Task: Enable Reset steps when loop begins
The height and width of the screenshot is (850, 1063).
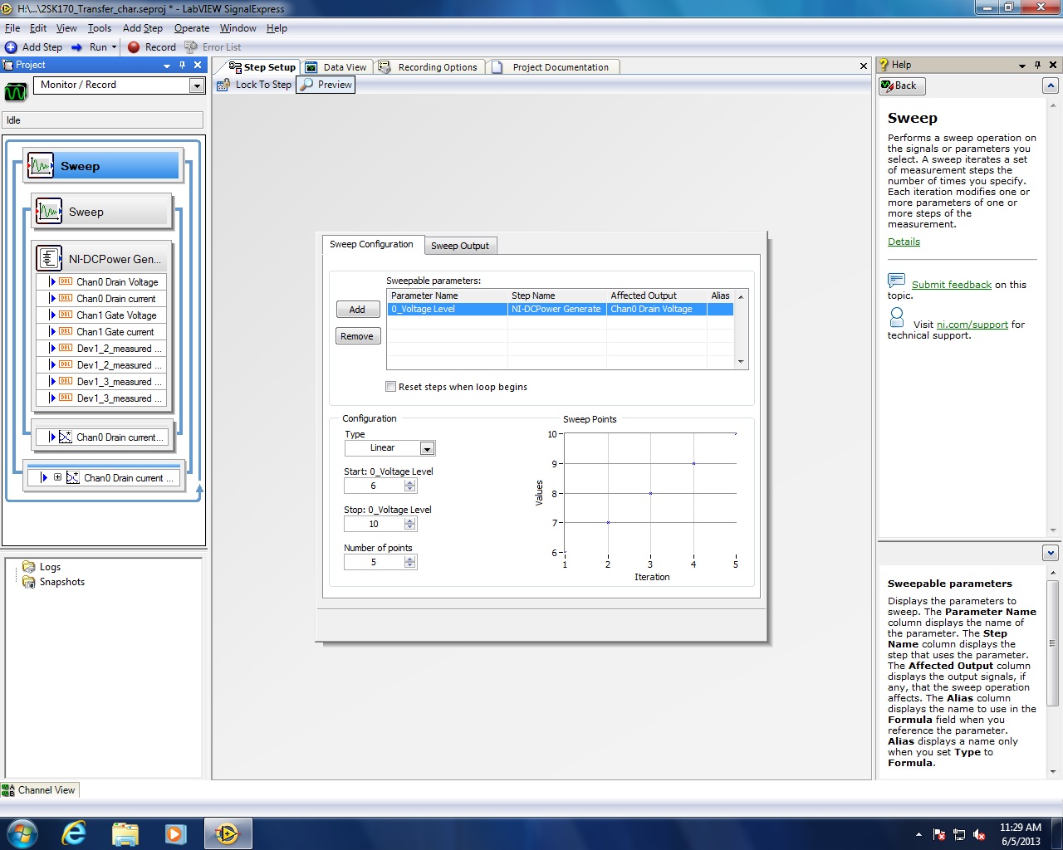Action: (x=391, y=387)
